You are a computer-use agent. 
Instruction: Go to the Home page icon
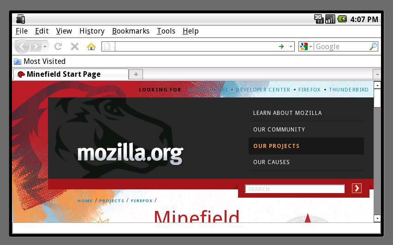[x=91, y=46]
